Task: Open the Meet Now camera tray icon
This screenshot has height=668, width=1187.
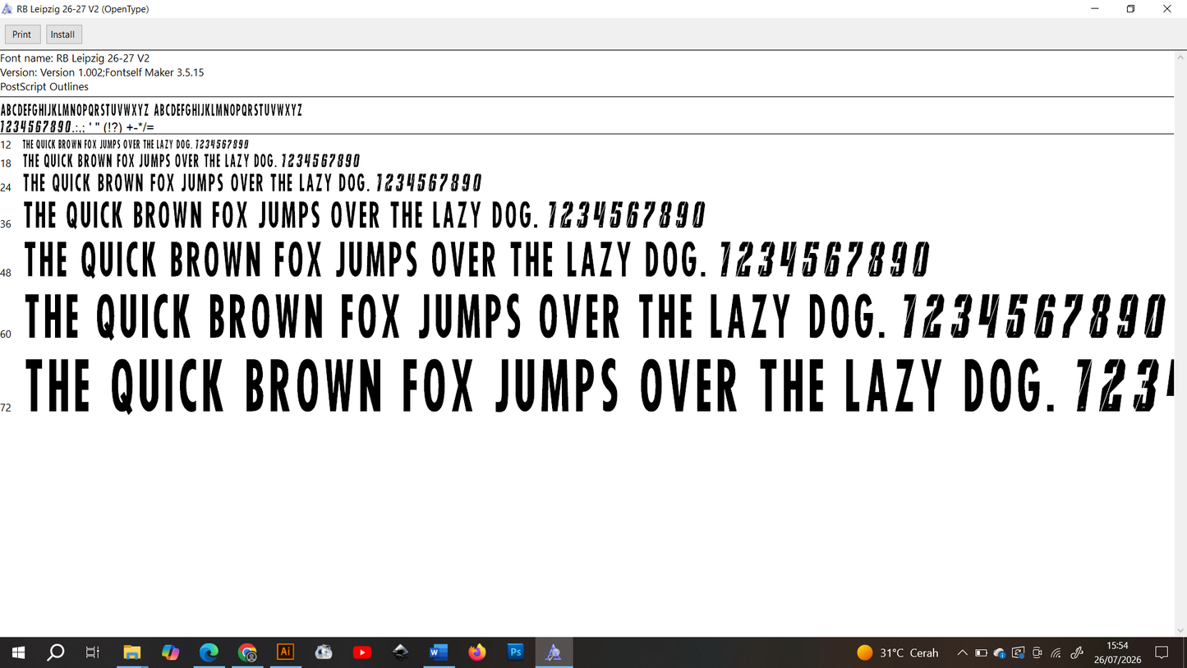Action: 1037,653
